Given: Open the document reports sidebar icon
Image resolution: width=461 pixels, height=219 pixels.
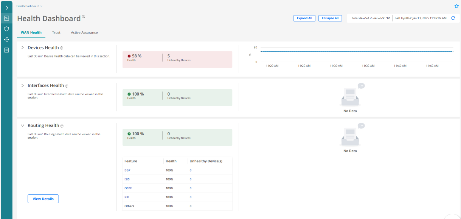Looking at the screenshot, I should click(6, 50).
